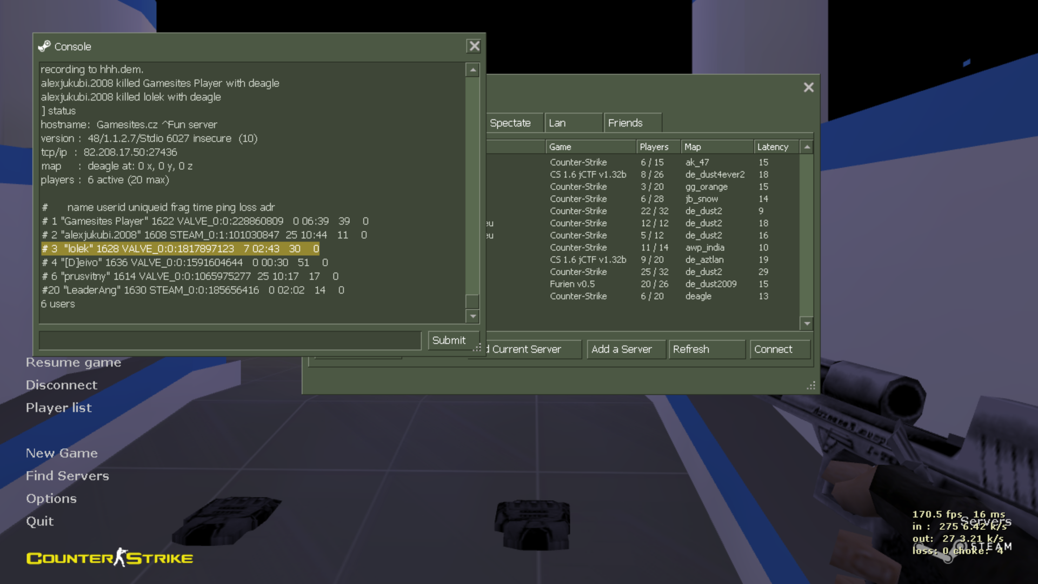1038x584 pixels.
Task: Switch to the Spectate tab
Action: [510, 123]
